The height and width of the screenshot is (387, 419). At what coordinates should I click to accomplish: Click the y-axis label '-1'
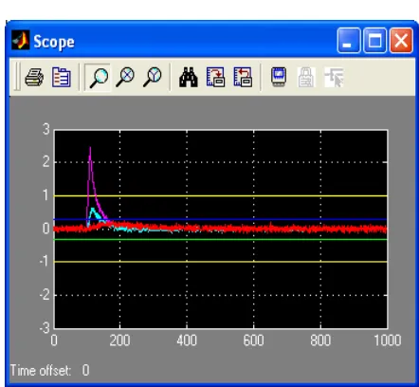tap(45, 261)
